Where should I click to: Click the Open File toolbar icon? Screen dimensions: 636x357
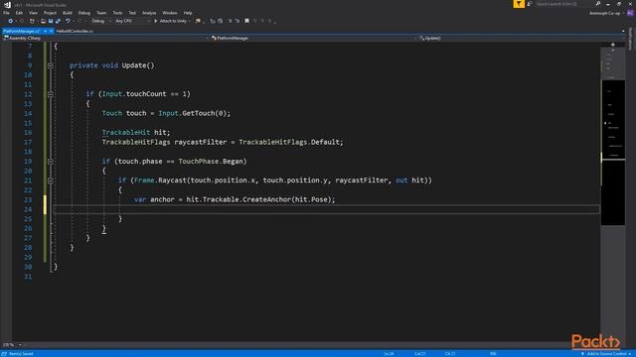point(43,21)
